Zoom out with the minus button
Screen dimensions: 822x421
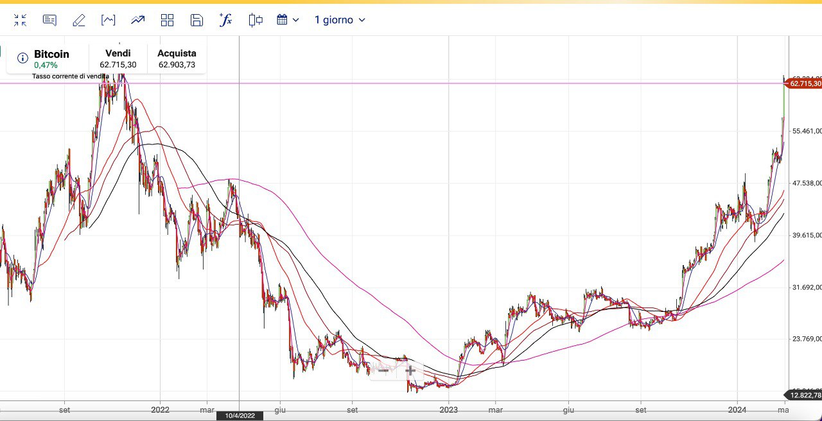pos(383,370)
